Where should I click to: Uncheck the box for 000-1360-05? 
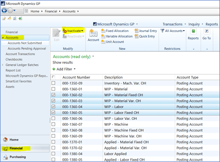click(53, 112)
